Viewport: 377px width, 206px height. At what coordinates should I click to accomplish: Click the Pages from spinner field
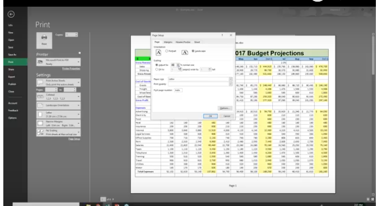(51, 90)
